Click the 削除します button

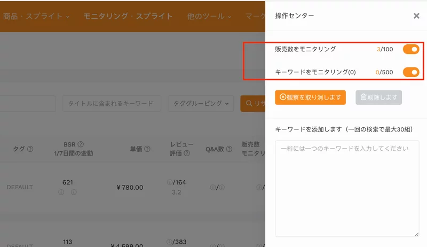coord(378,97)
